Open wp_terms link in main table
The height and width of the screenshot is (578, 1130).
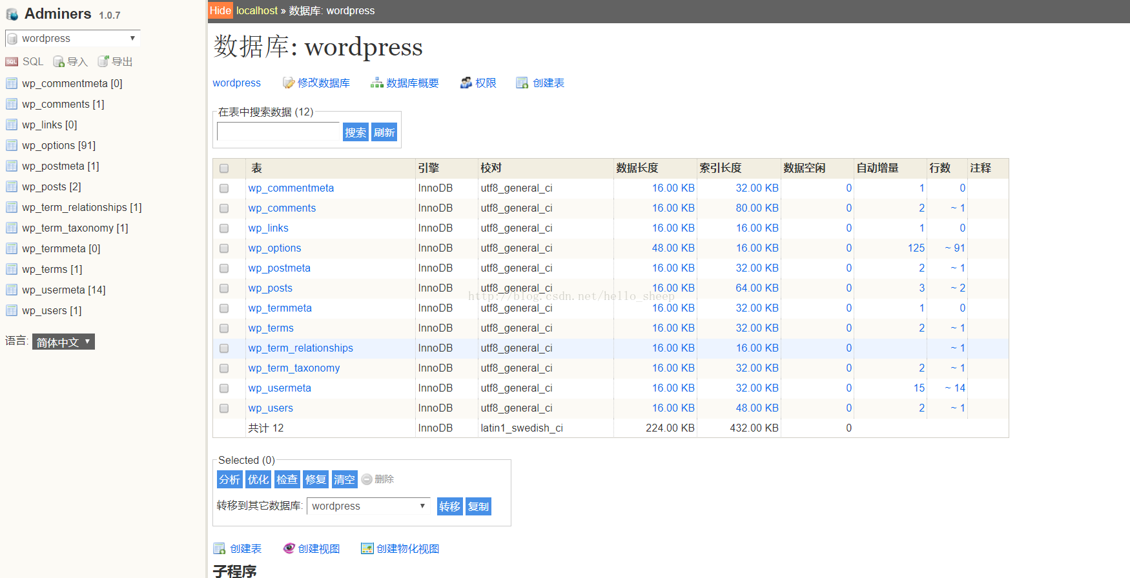click(x=271, y=328)
